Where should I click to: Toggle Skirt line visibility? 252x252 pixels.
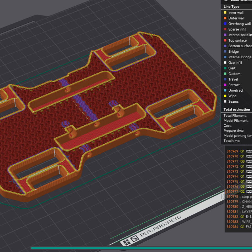(232, 68)
